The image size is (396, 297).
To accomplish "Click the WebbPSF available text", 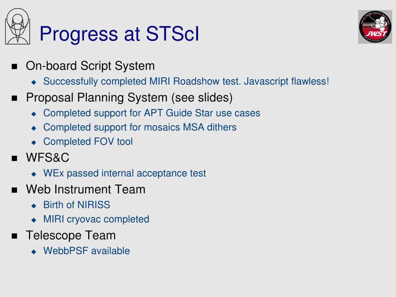I will pyautogui.click(x=87, y=251).
